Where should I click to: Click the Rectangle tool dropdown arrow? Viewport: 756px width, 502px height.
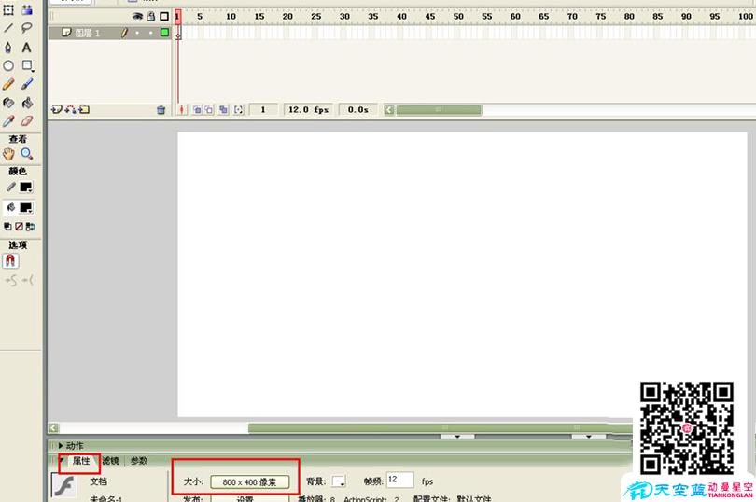pos(33,70)
